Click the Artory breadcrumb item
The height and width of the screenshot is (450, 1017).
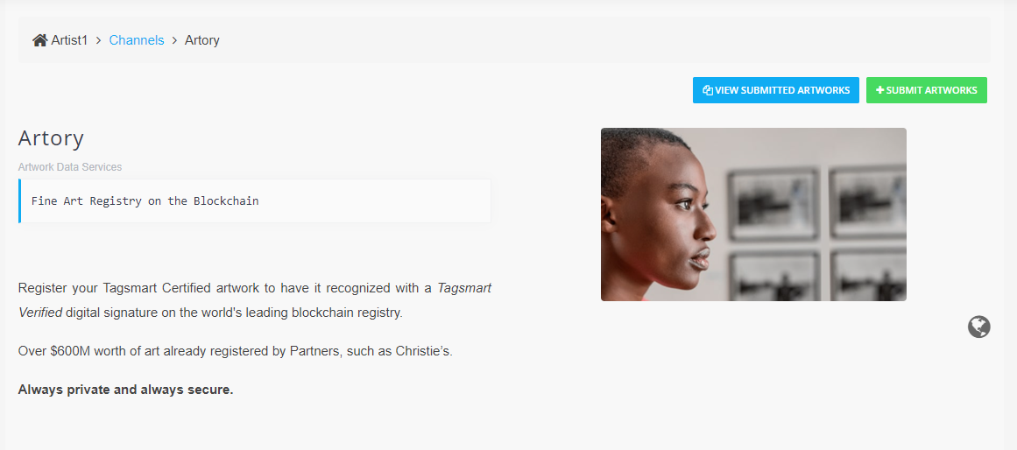click(x=202, y=40)
